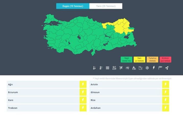Viewport: 183px width, 115px height.
Task: Select the Ardahan entry in the table
Action: (x=125, y=108)
